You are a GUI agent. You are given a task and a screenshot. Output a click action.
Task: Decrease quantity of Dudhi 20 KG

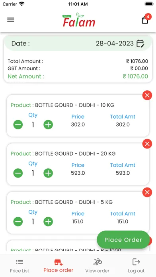[18, 173]
